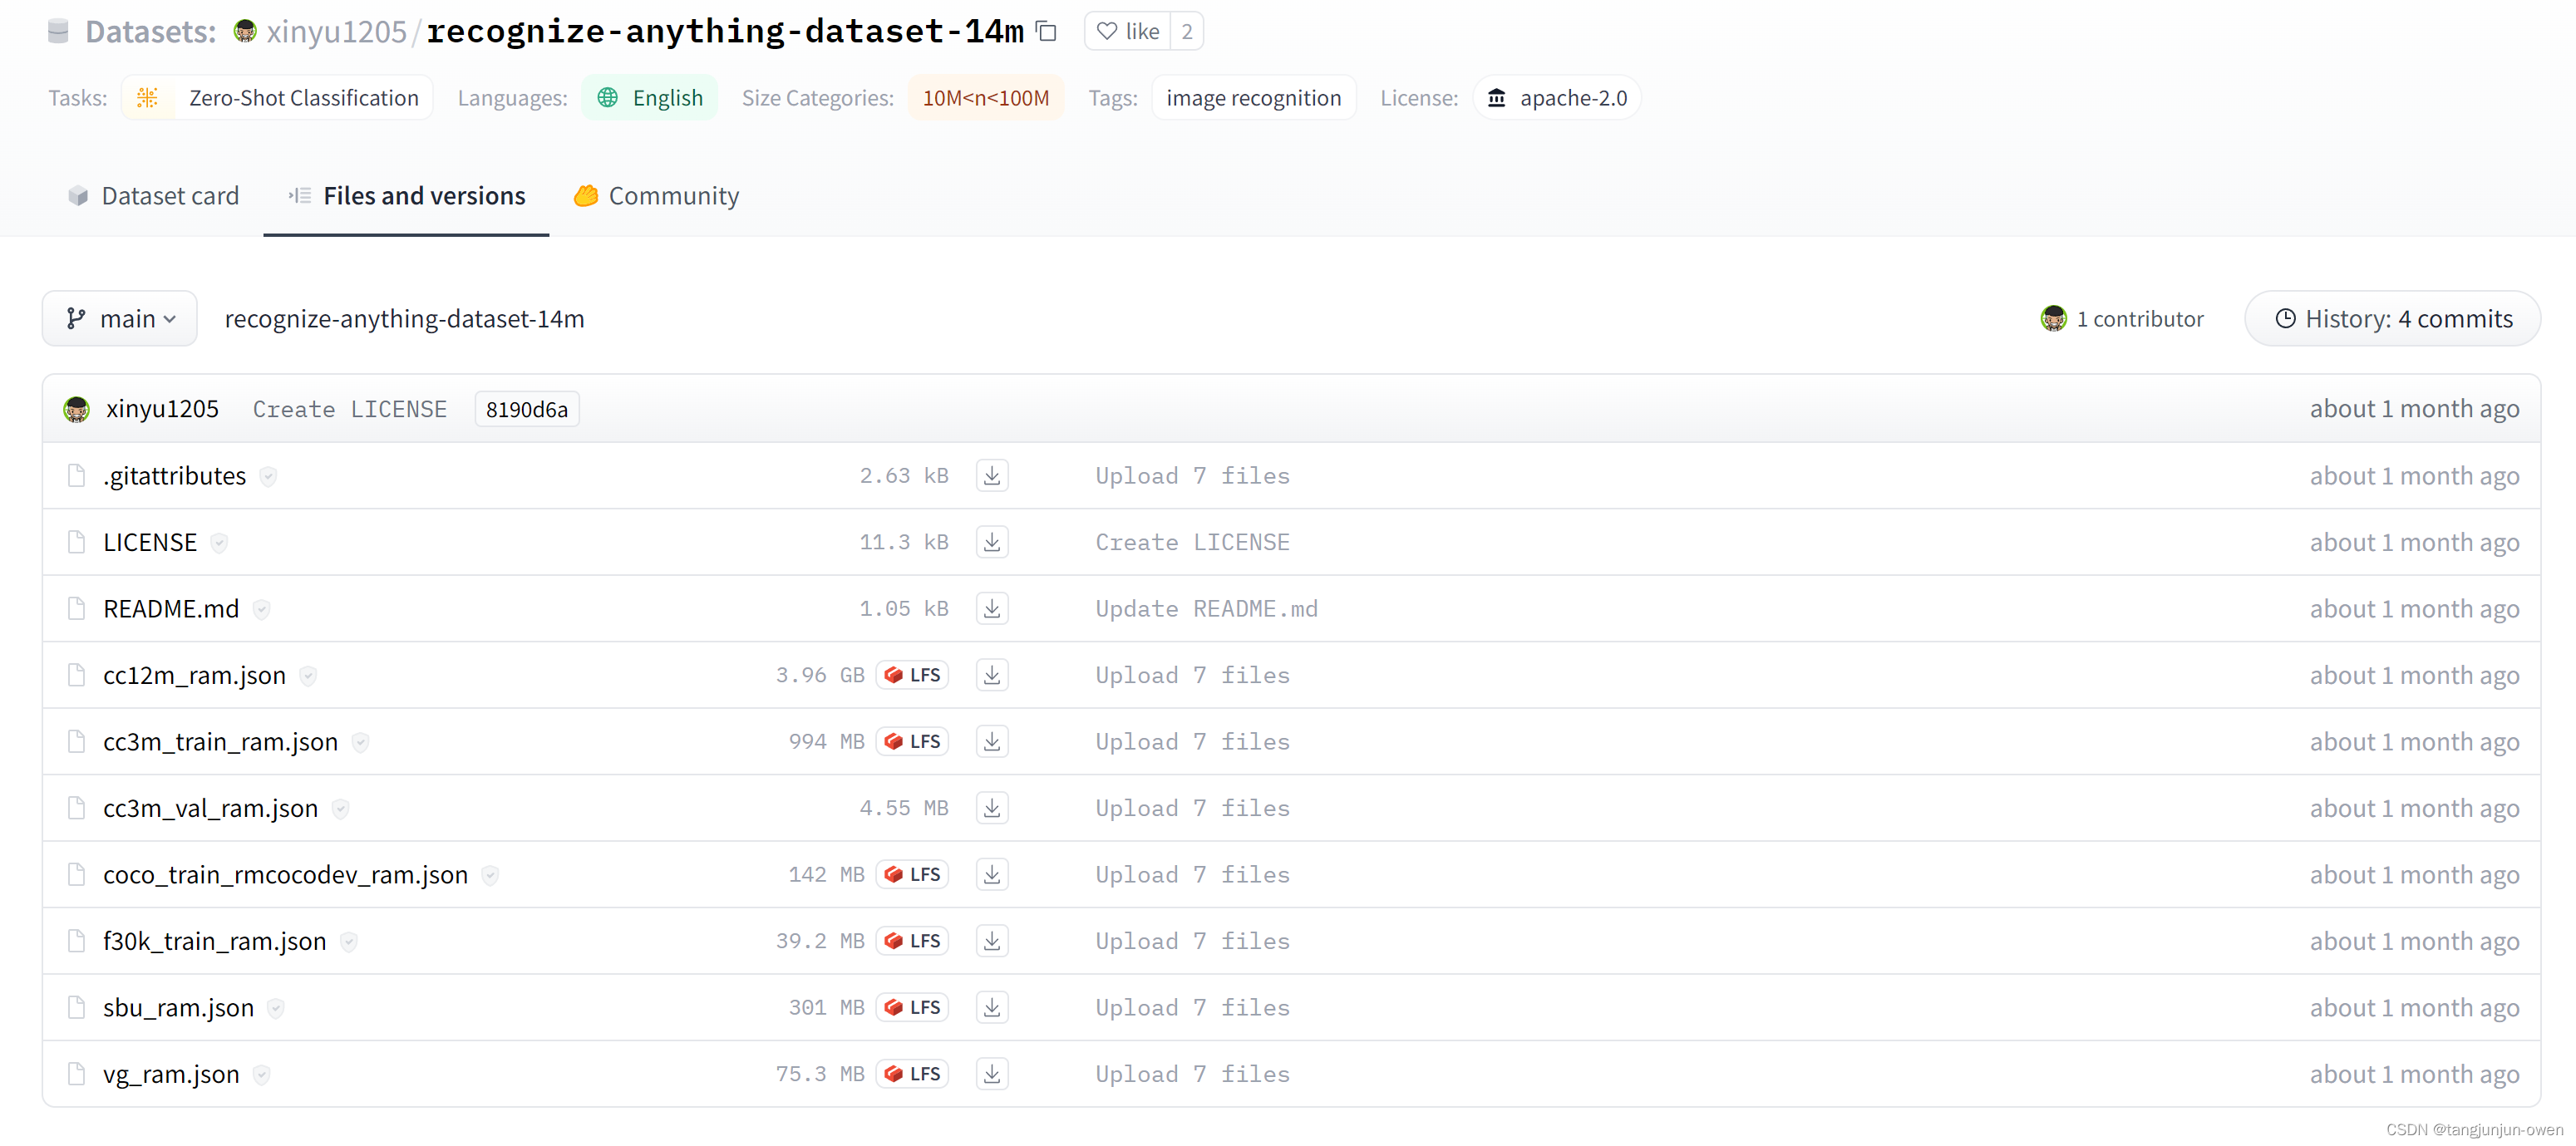This screenshot has height=1146, width=2576.
Task: Open the Community tab
Action: click(x=656, y=196)
